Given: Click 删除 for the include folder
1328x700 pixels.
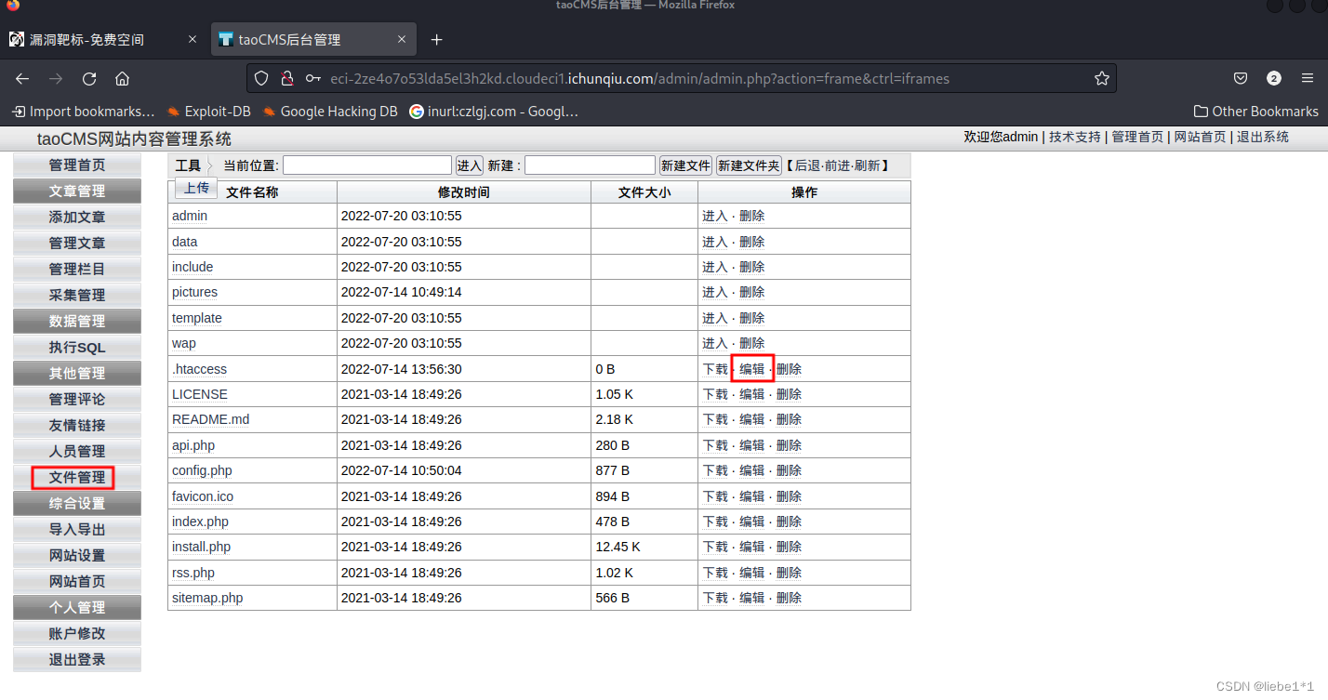Looking at the screenshot, I should click(x=751, y=267).
